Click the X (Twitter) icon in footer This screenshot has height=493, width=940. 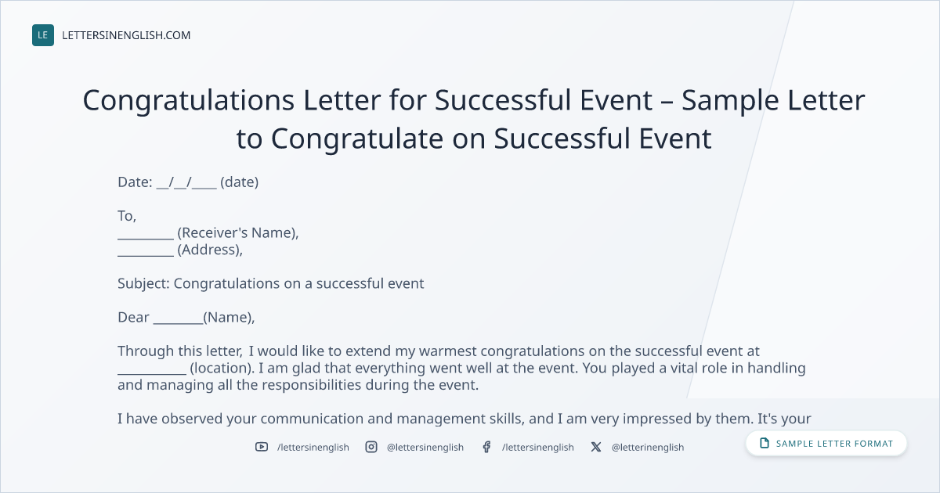tap(596, 447)
